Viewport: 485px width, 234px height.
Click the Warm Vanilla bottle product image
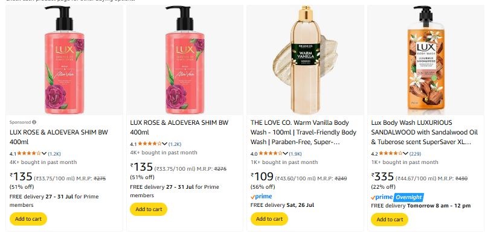point(305,60)
